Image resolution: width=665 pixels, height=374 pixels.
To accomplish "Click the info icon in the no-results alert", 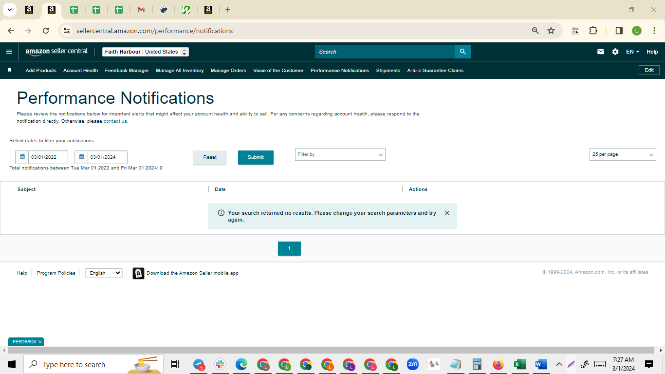I will coord(221,213).
